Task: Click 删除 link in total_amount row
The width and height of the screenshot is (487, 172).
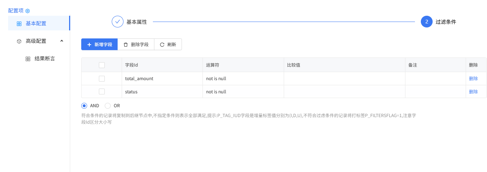Action: pos(473,79)
